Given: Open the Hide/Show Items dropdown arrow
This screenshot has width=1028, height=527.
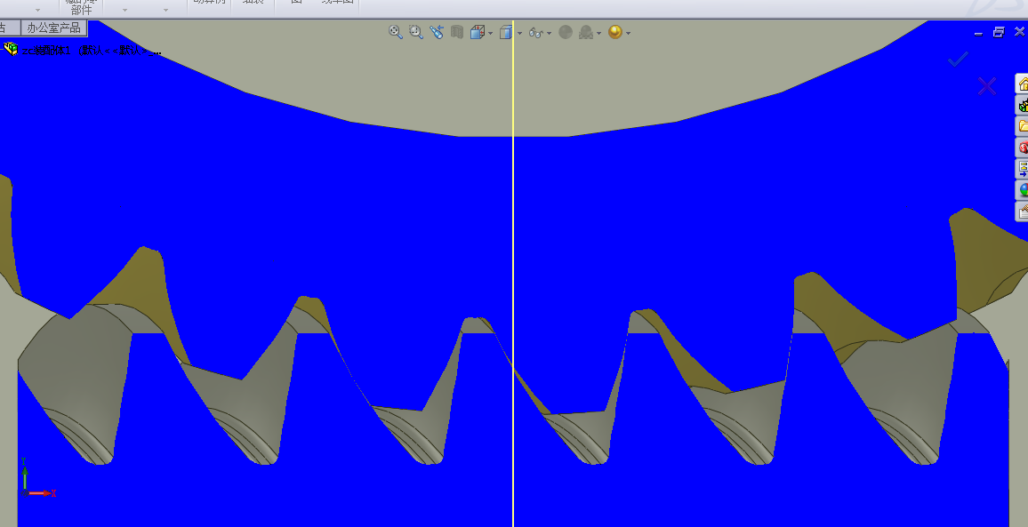Looking at the screenshot, I should coord(550,33).
